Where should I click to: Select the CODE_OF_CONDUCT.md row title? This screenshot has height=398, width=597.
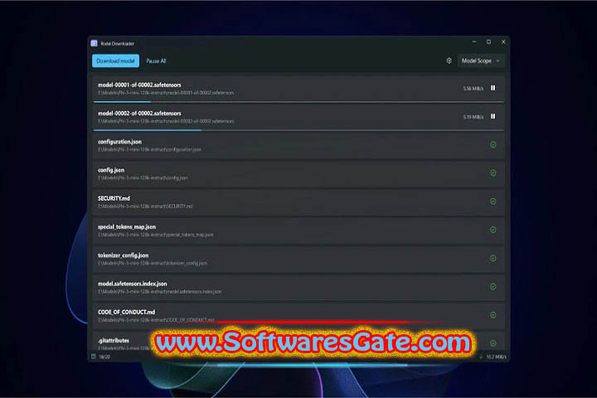[126, 312]
